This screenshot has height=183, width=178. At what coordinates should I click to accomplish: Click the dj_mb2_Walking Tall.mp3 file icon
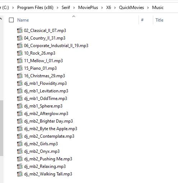pyautogui.click(x=20, y=174)
